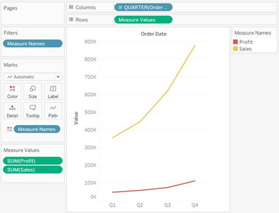Select Measure Values pill on Rows shelf
The width and height of the screenshot is (279, 213).
point(143,20)
